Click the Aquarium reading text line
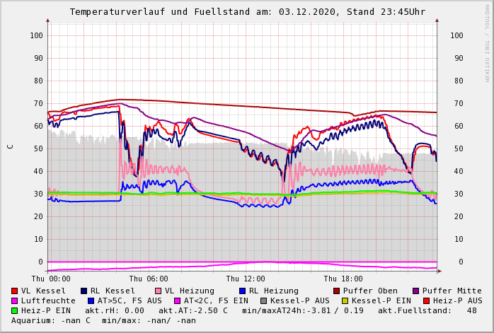The image size is (494, 333). tap(103, 321)
